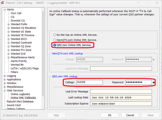The width and height of the screenshot is (162, 120).
Task: Expand the Miscellaneous Alerts node
Action: click(x=8, y=57)
